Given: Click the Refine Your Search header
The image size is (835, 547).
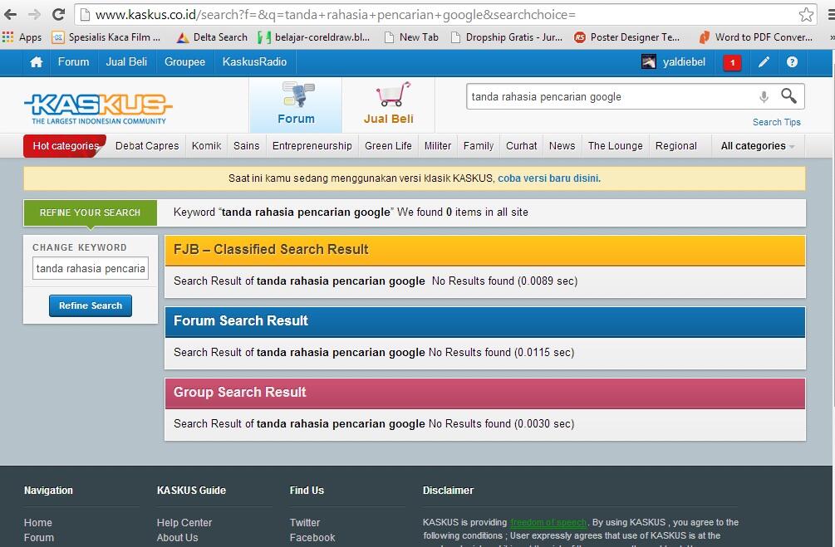Looking at the screenshot, I should (x=90, y=212).
